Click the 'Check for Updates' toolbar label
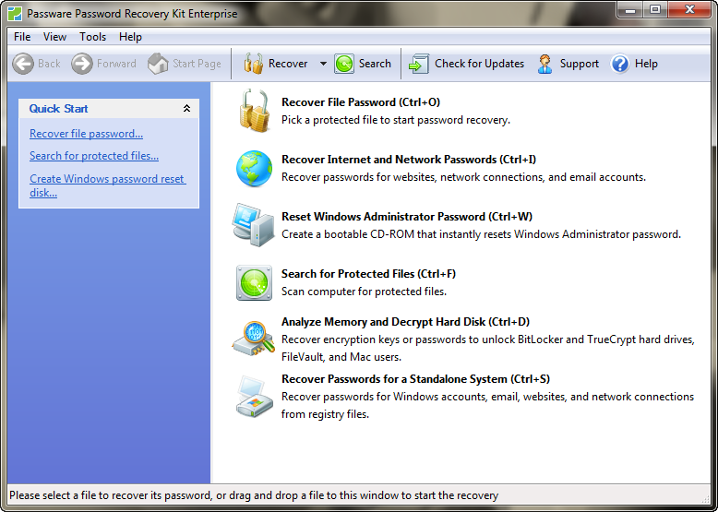This screenshot has width=718, height=512. pyautogui.click(x=479, y=64)
